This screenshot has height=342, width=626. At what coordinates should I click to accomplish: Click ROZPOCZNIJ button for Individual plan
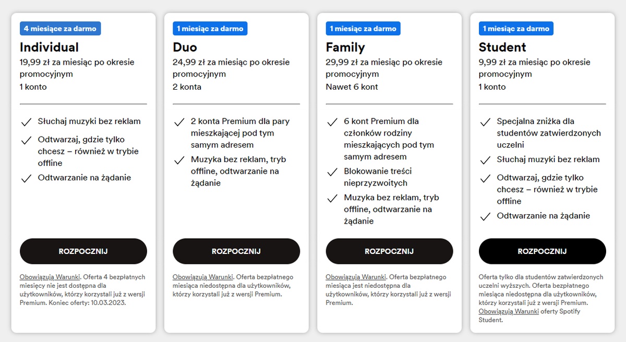click(83, 251)
